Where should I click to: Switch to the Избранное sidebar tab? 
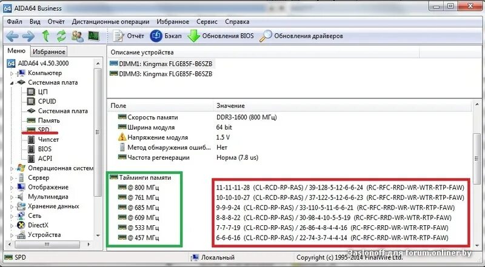point(49,51)
